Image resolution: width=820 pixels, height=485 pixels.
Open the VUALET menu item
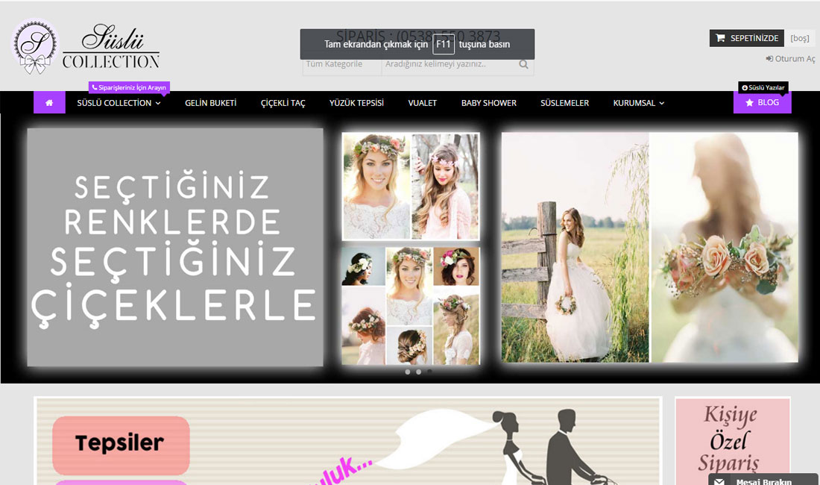pos(422,103)
